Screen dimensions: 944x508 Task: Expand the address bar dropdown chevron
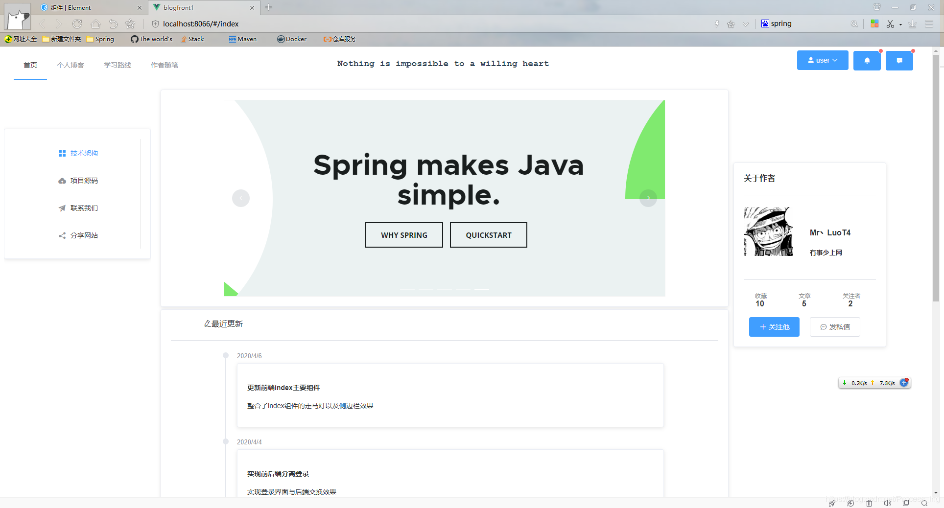(746, 24)
